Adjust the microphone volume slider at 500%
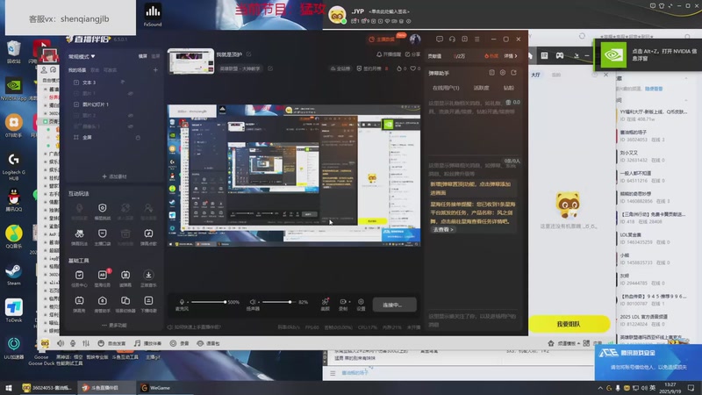Viewport: 702px width, 395px height. coord(209,302)
